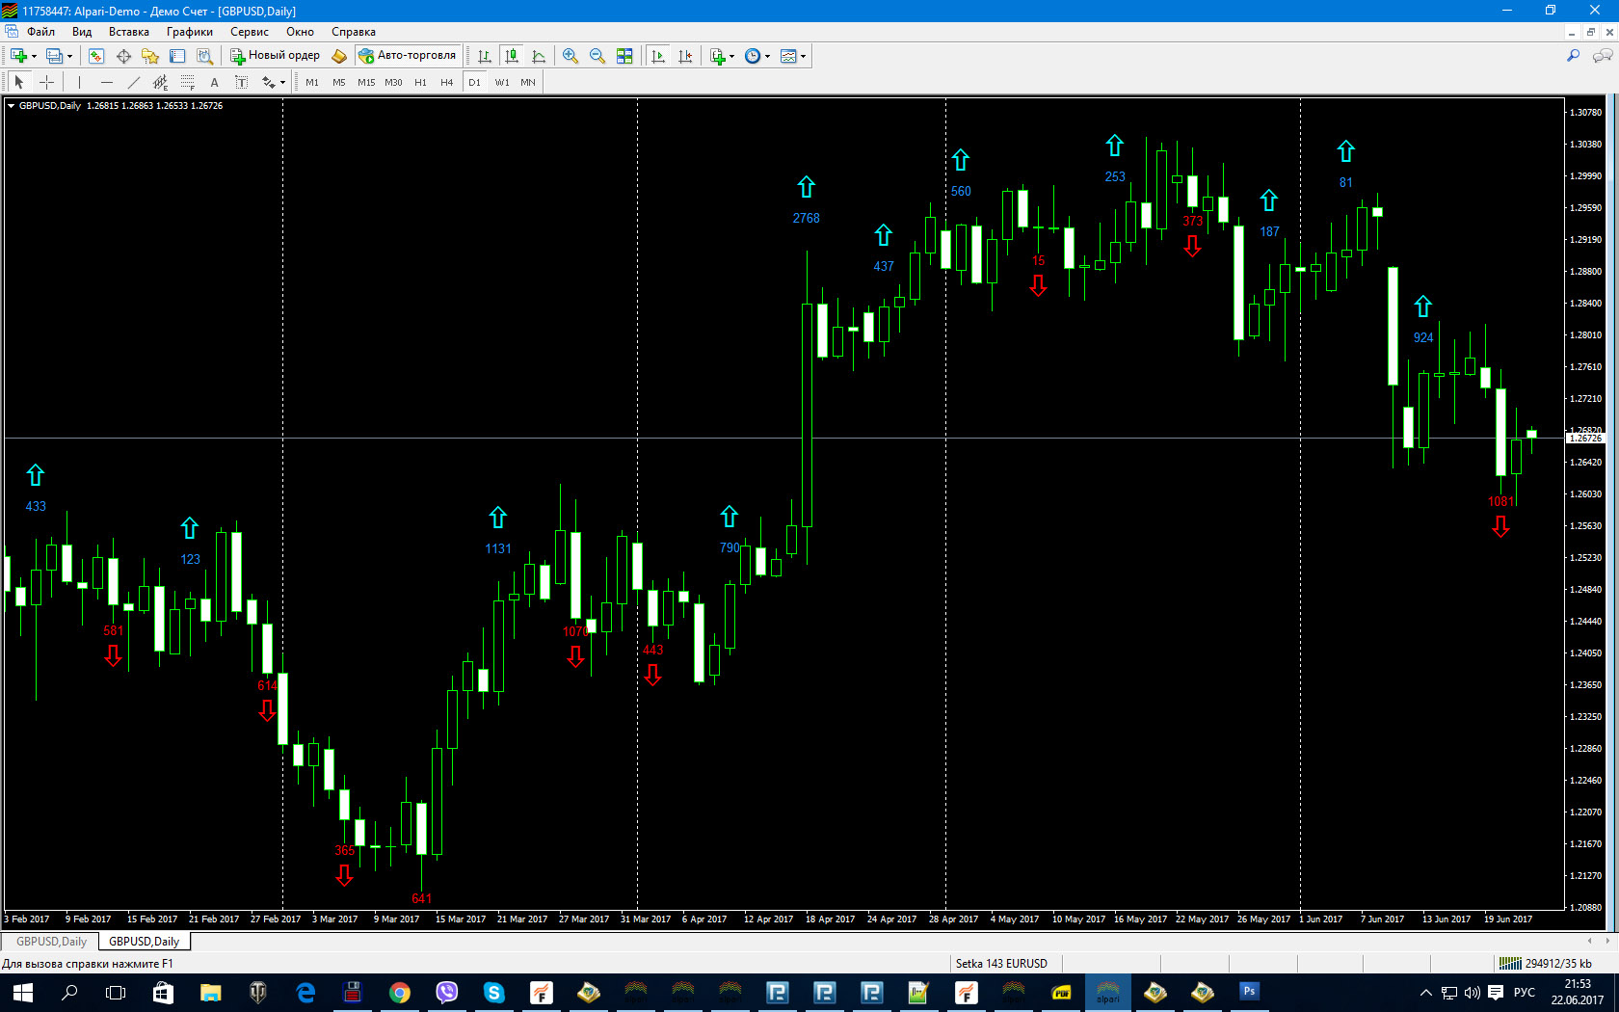Image resolution: width=1619 pixels, height=1012 pixels.
Task: Open Photoshop from the taskbar
Action: [x=1249, y=993]
